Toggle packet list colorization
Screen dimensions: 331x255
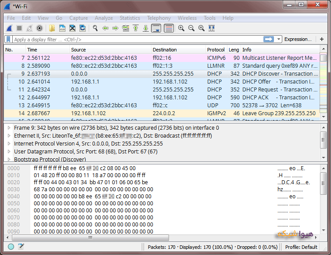[169, 28]
